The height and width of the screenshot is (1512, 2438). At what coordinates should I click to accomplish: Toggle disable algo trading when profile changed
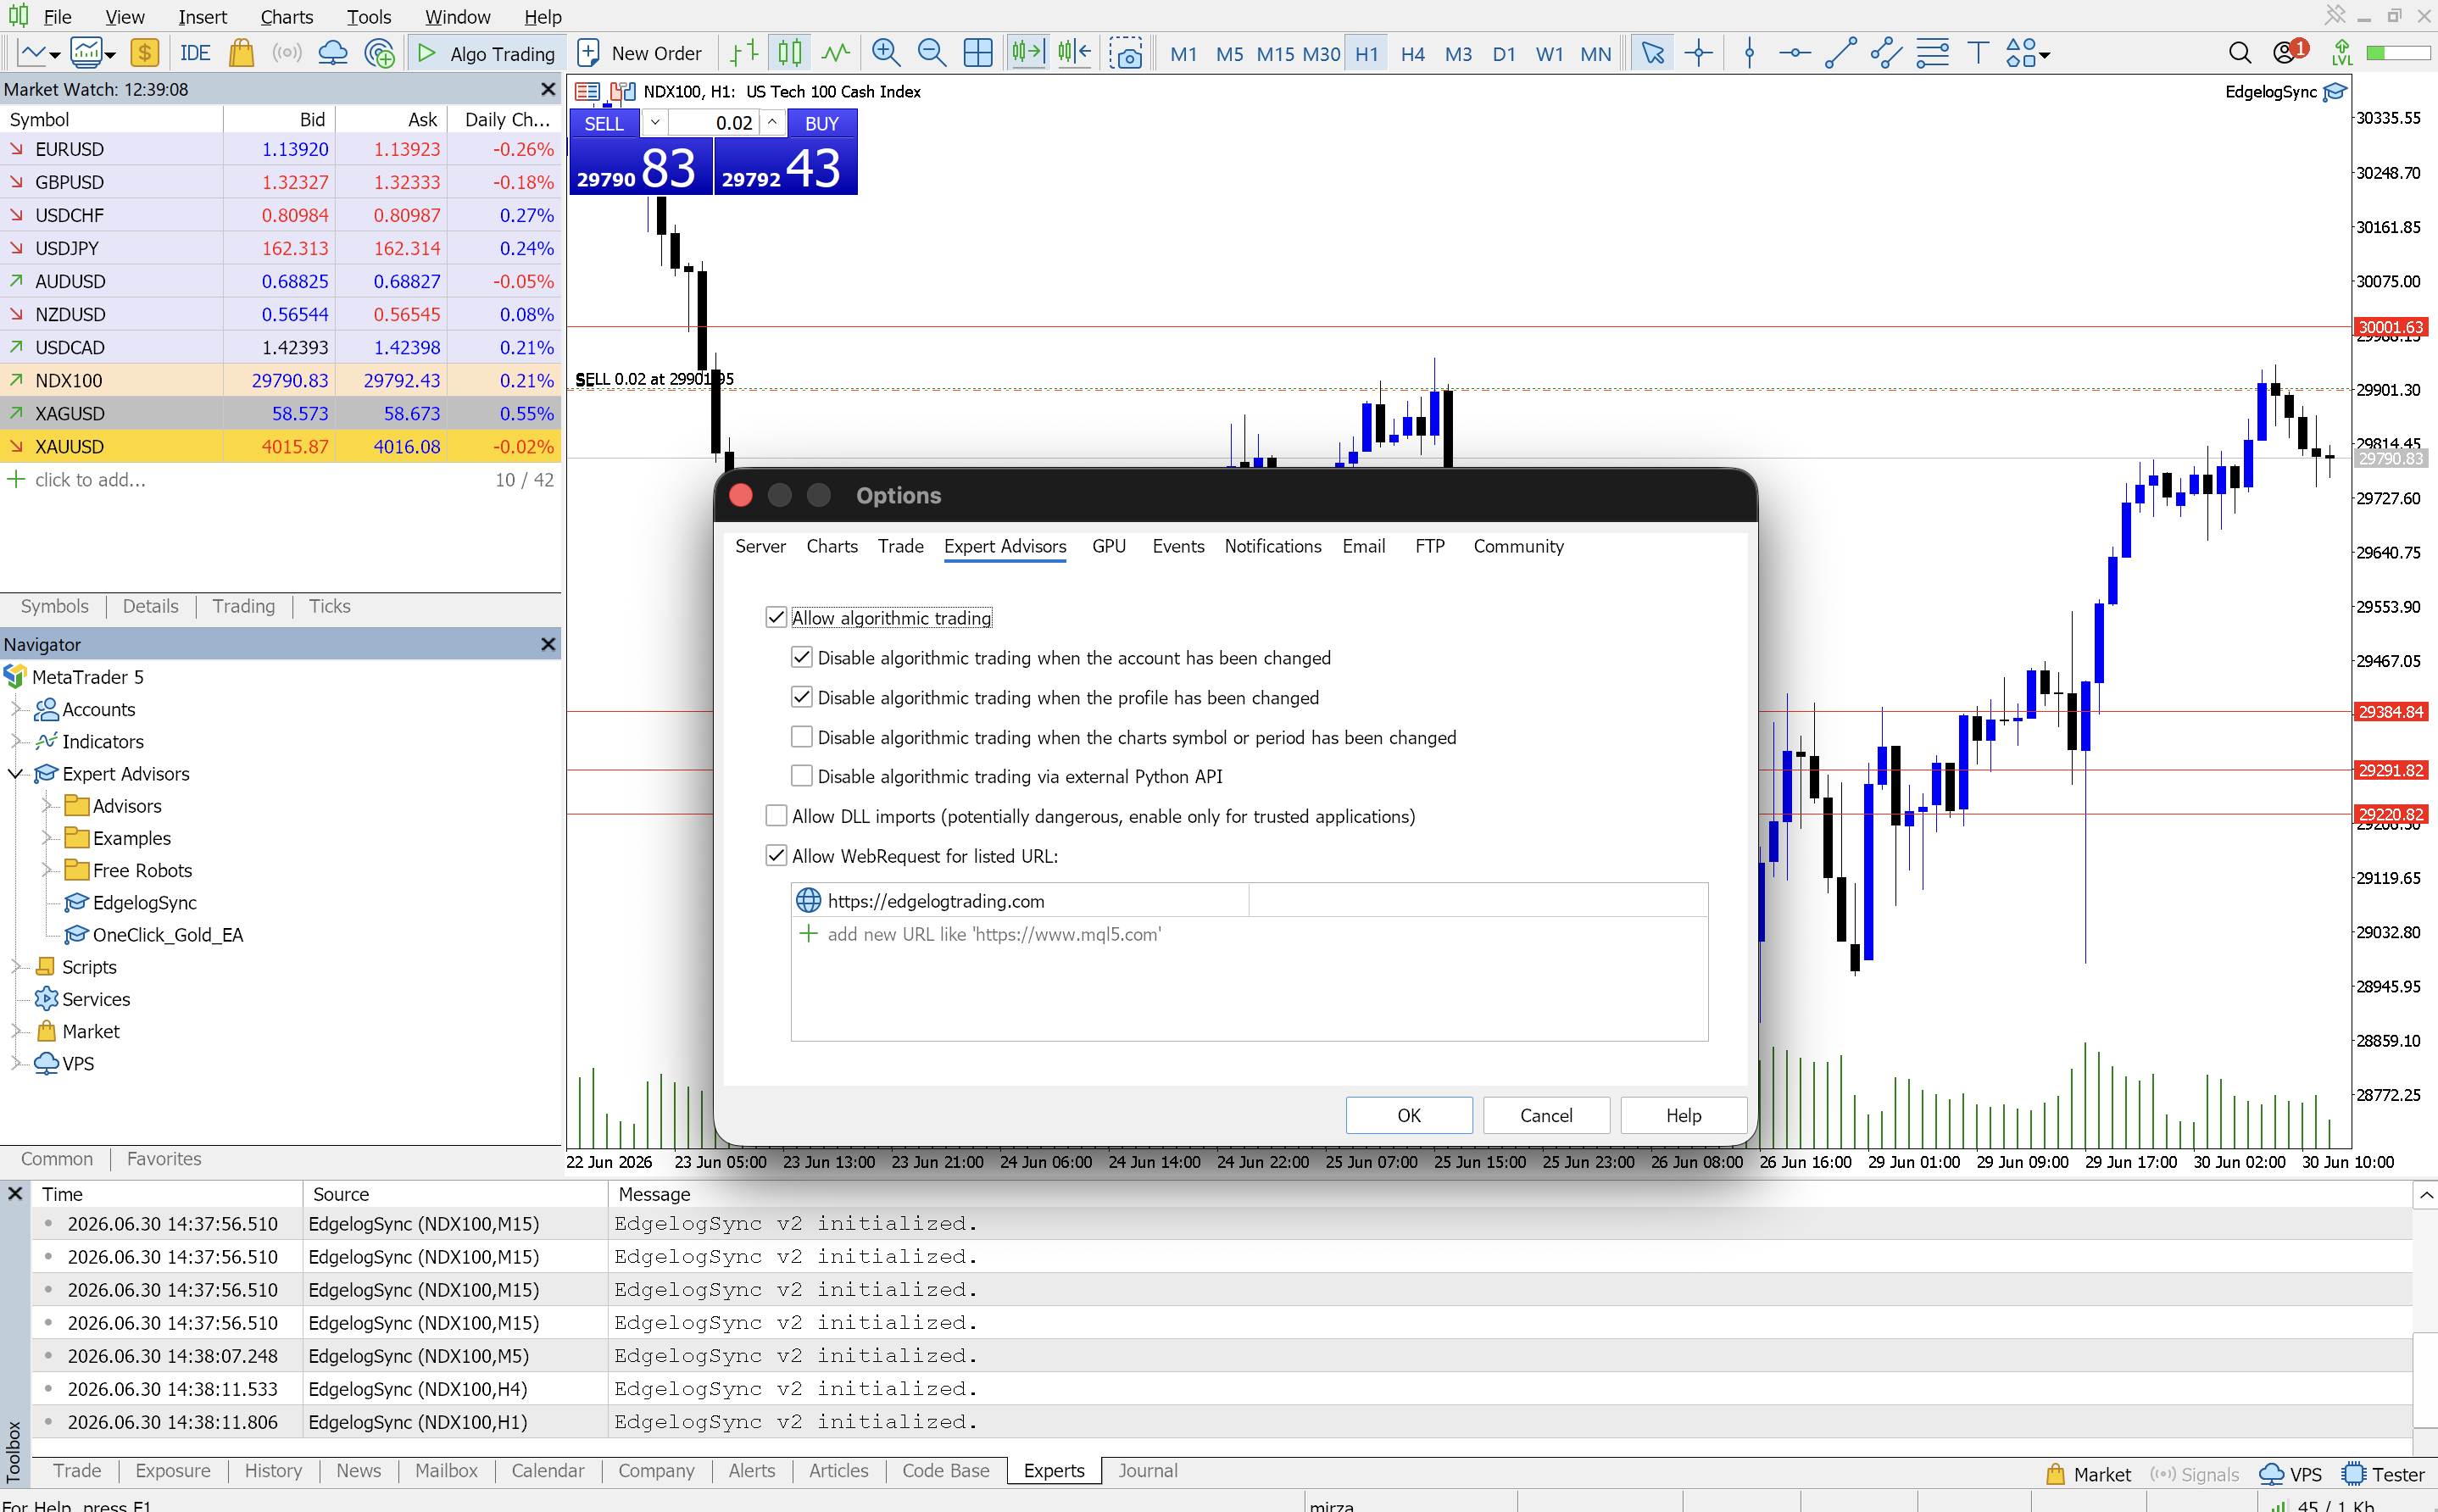(802, 697)
